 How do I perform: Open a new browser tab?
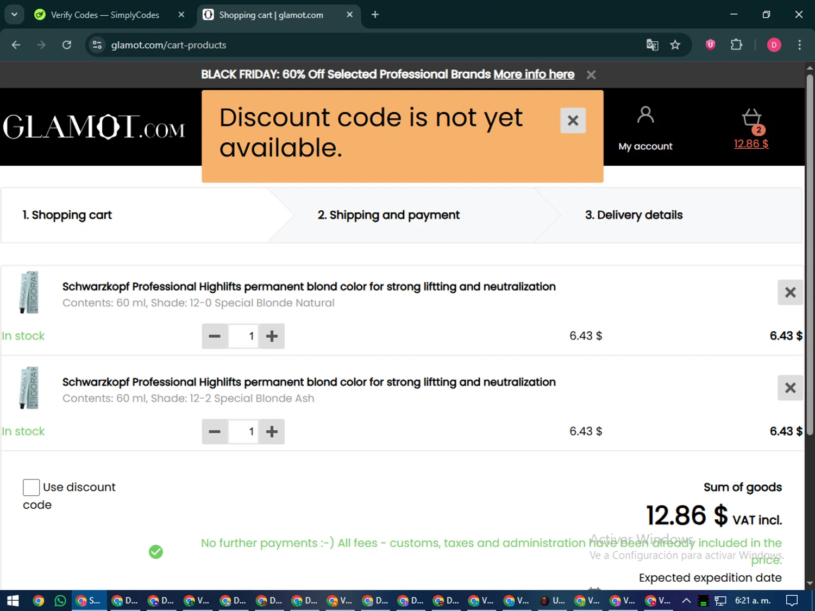[375, 15]
